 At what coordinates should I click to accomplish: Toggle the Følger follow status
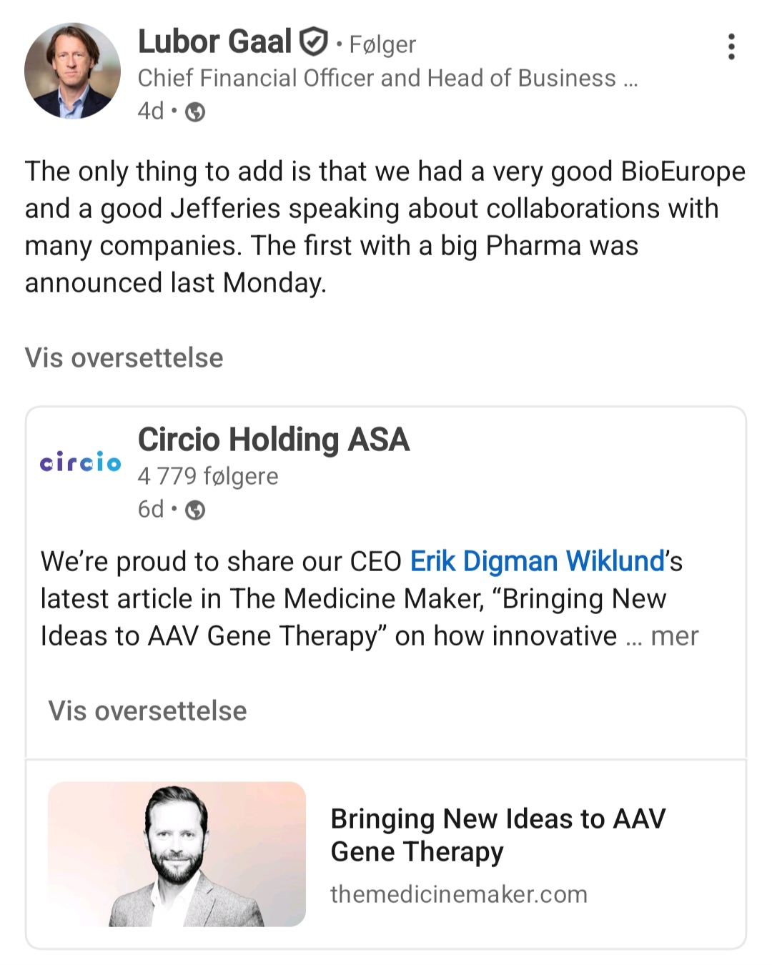tap(382, 45)
